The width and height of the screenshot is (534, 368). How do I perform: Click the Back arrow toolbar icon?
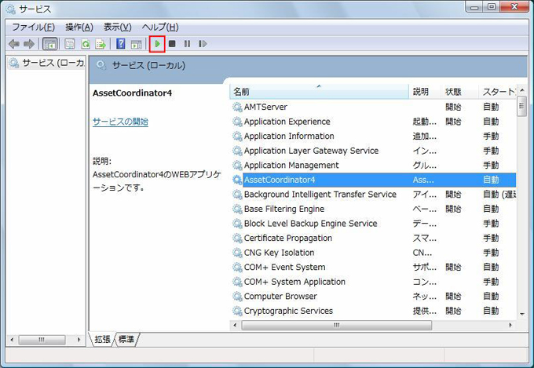[14, 44]
